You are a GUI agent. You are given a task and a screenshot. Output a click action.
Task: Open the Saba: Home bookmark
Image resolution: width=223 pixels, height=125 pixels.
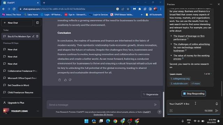[31, 15]
